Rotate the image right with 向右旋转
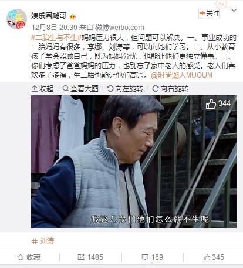 (170, 89)
